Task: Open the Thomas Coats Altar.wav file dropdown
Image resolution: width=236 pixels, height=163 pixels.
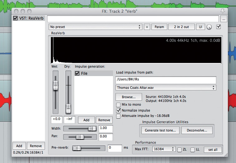Action: point(166,88)
